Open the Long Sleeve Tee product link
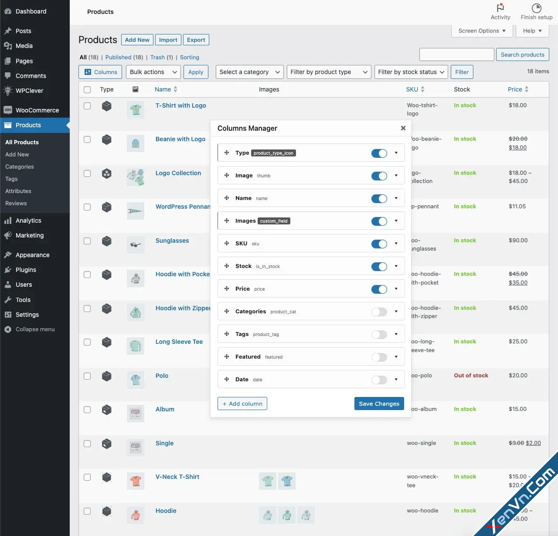This screenshot has width=558, height=536. (x=179, y=342)
